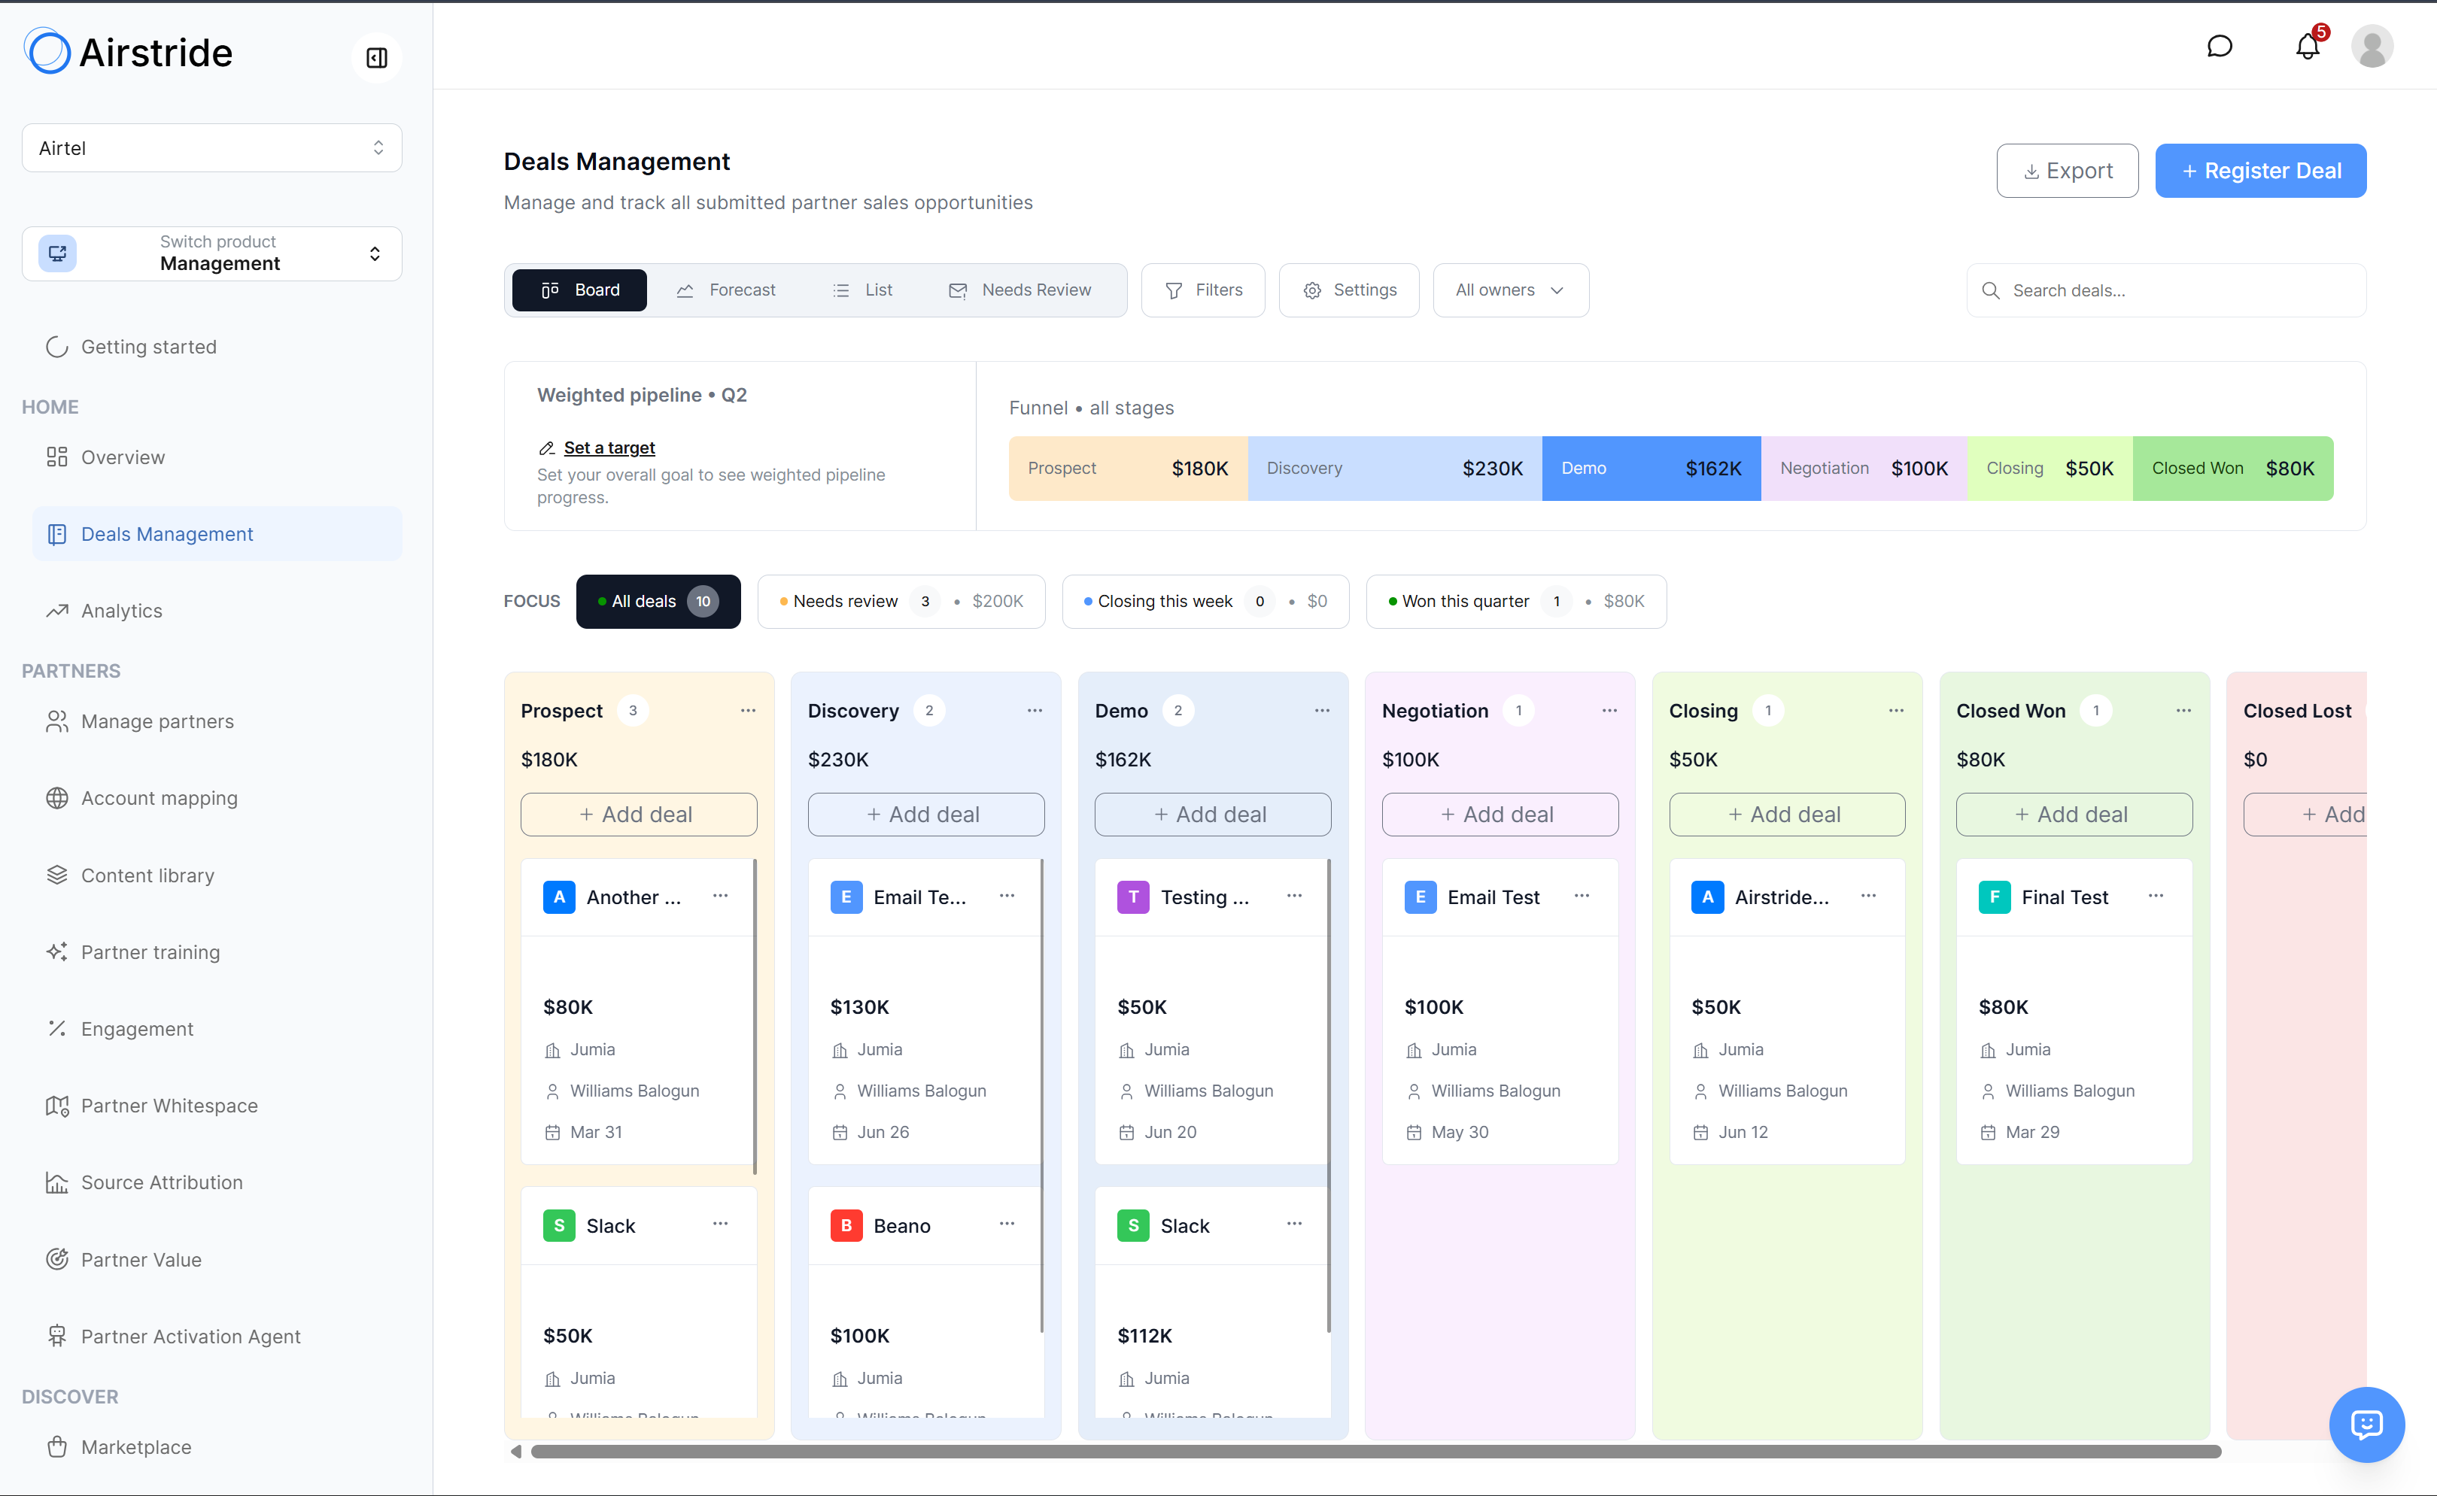Viewport: 2437px width, 1496px height.
Task: Add deal to Prospect column
Action: click(638, 815)
